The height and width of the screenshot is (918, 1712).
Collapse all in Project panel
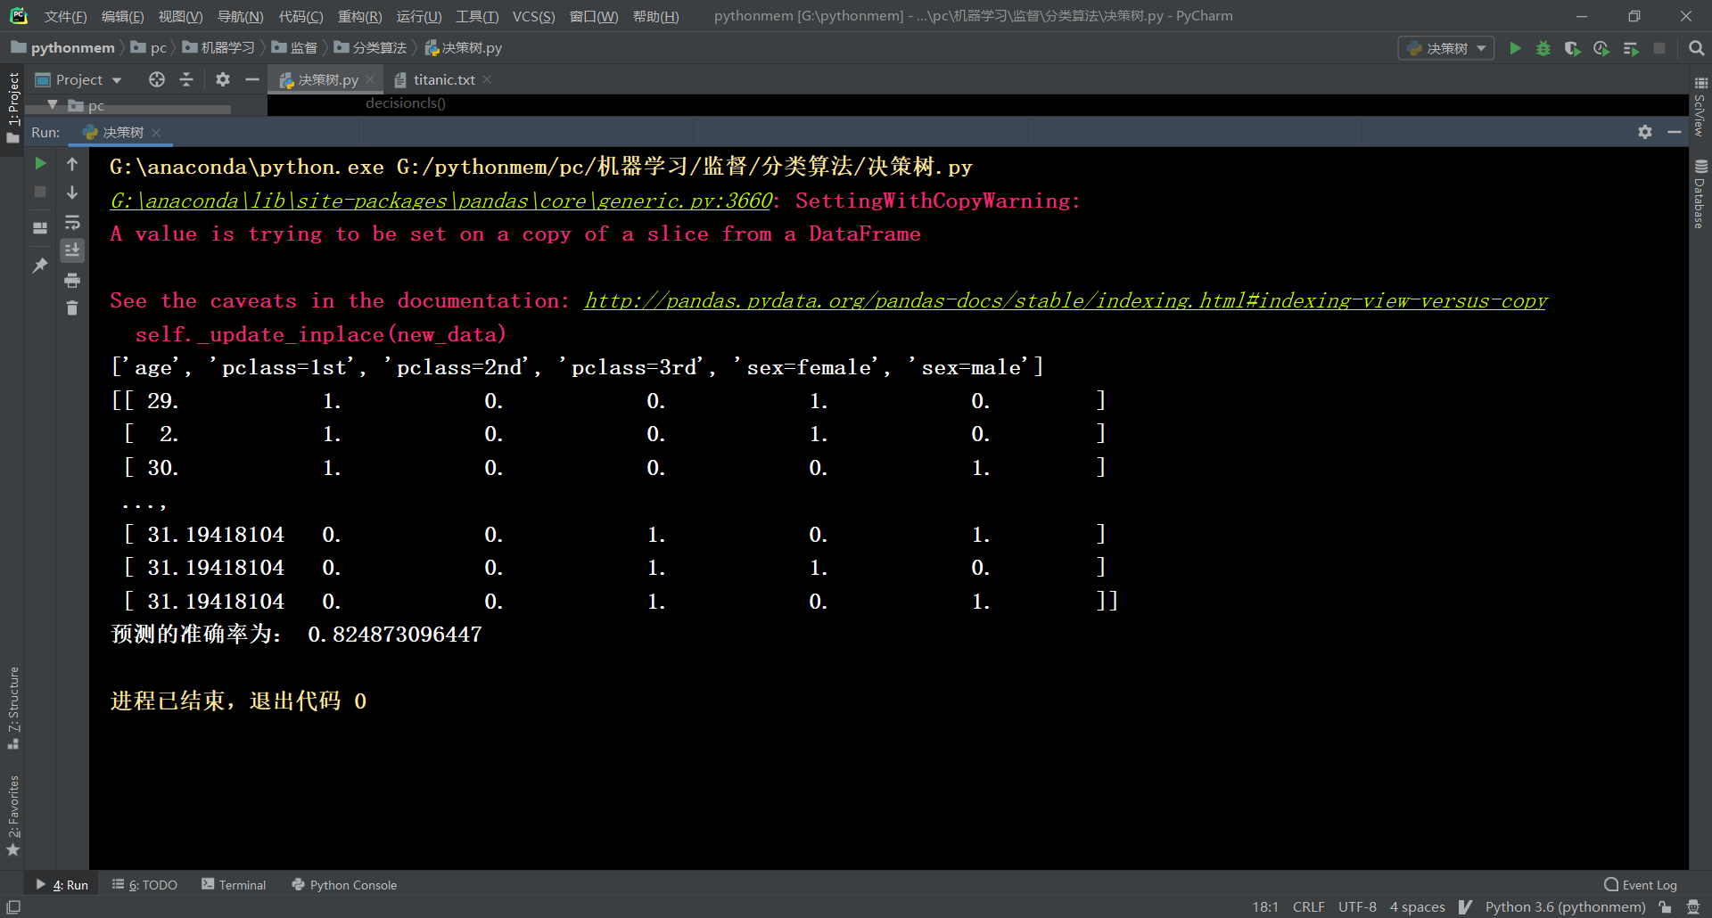point(186,79)
